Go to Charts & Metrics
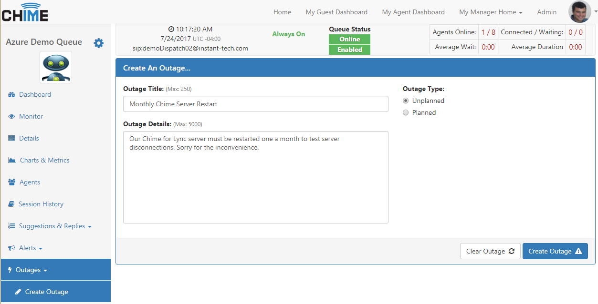 point(44,160)
